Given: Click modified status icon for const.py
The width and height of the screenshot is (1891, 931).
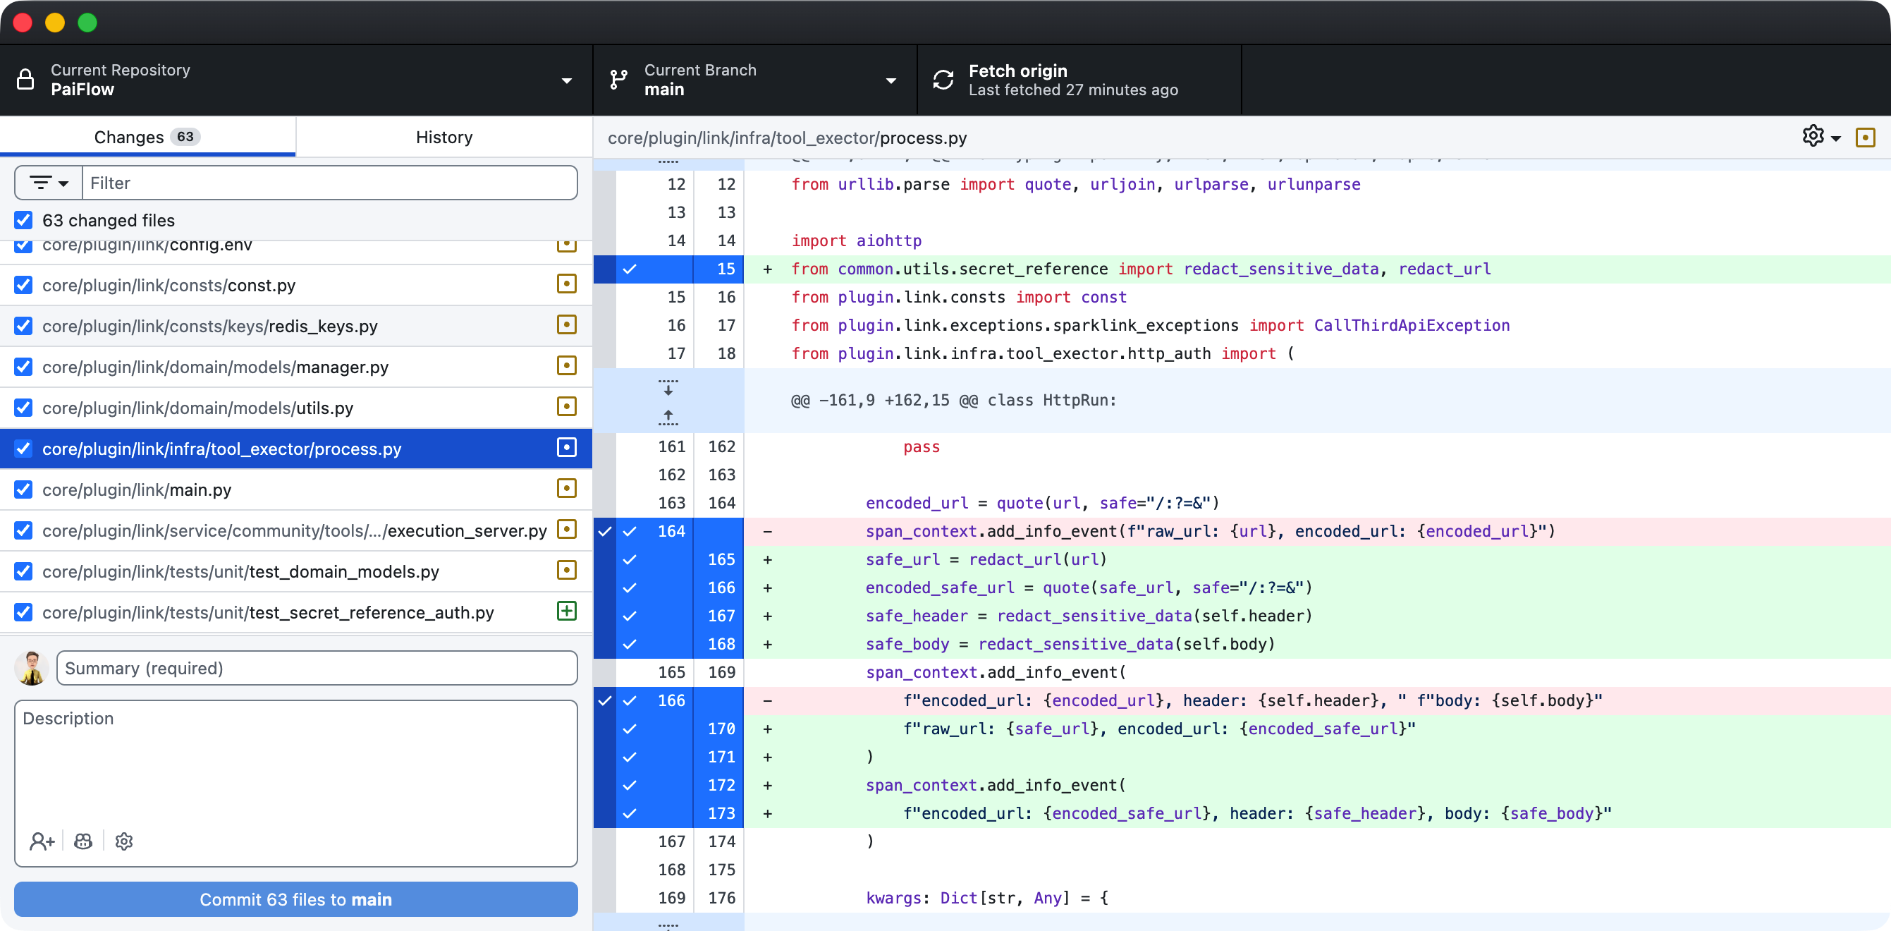Looking at the screenshot, I should tap(567, 284).
